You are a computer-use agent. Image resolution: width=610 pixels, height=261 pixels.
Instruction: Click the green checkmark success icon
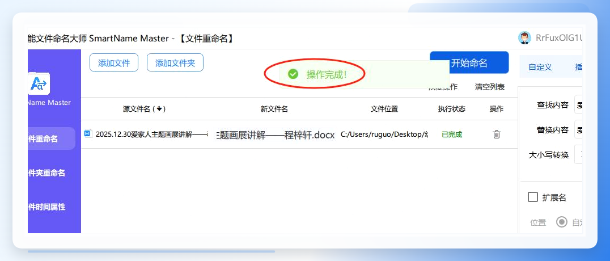(x=293, y=74)
